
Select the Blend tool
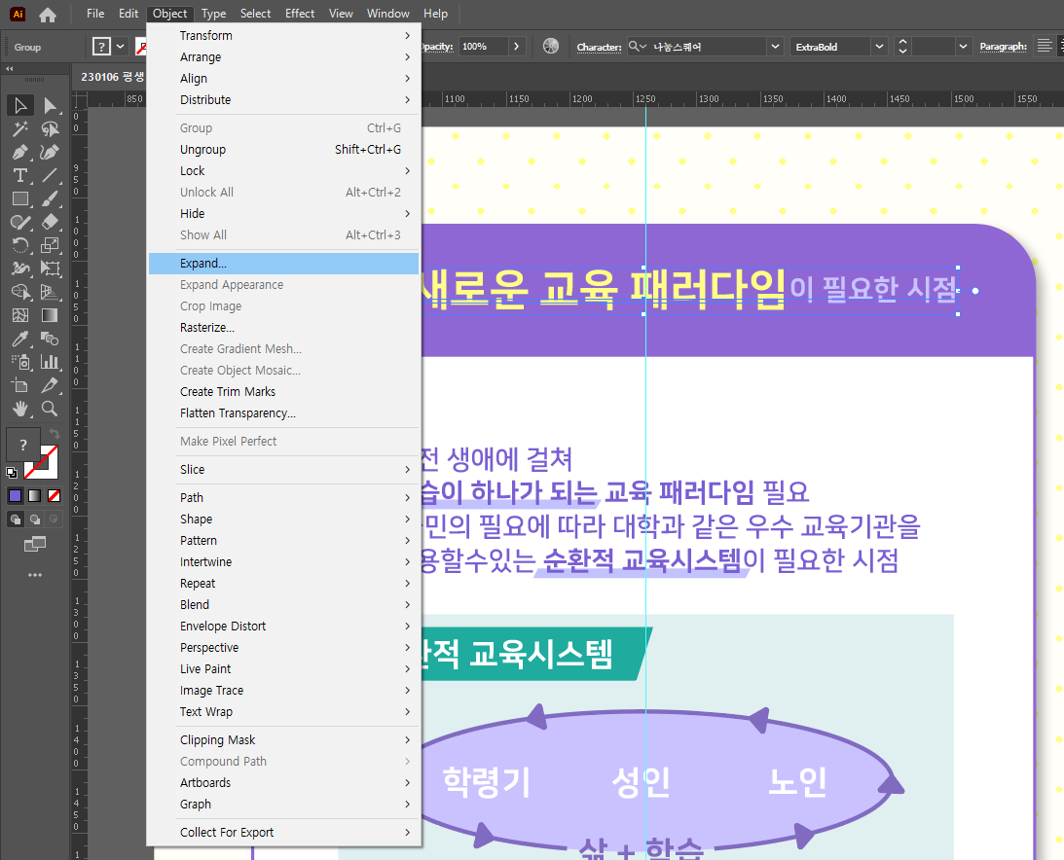coord(50,339)
